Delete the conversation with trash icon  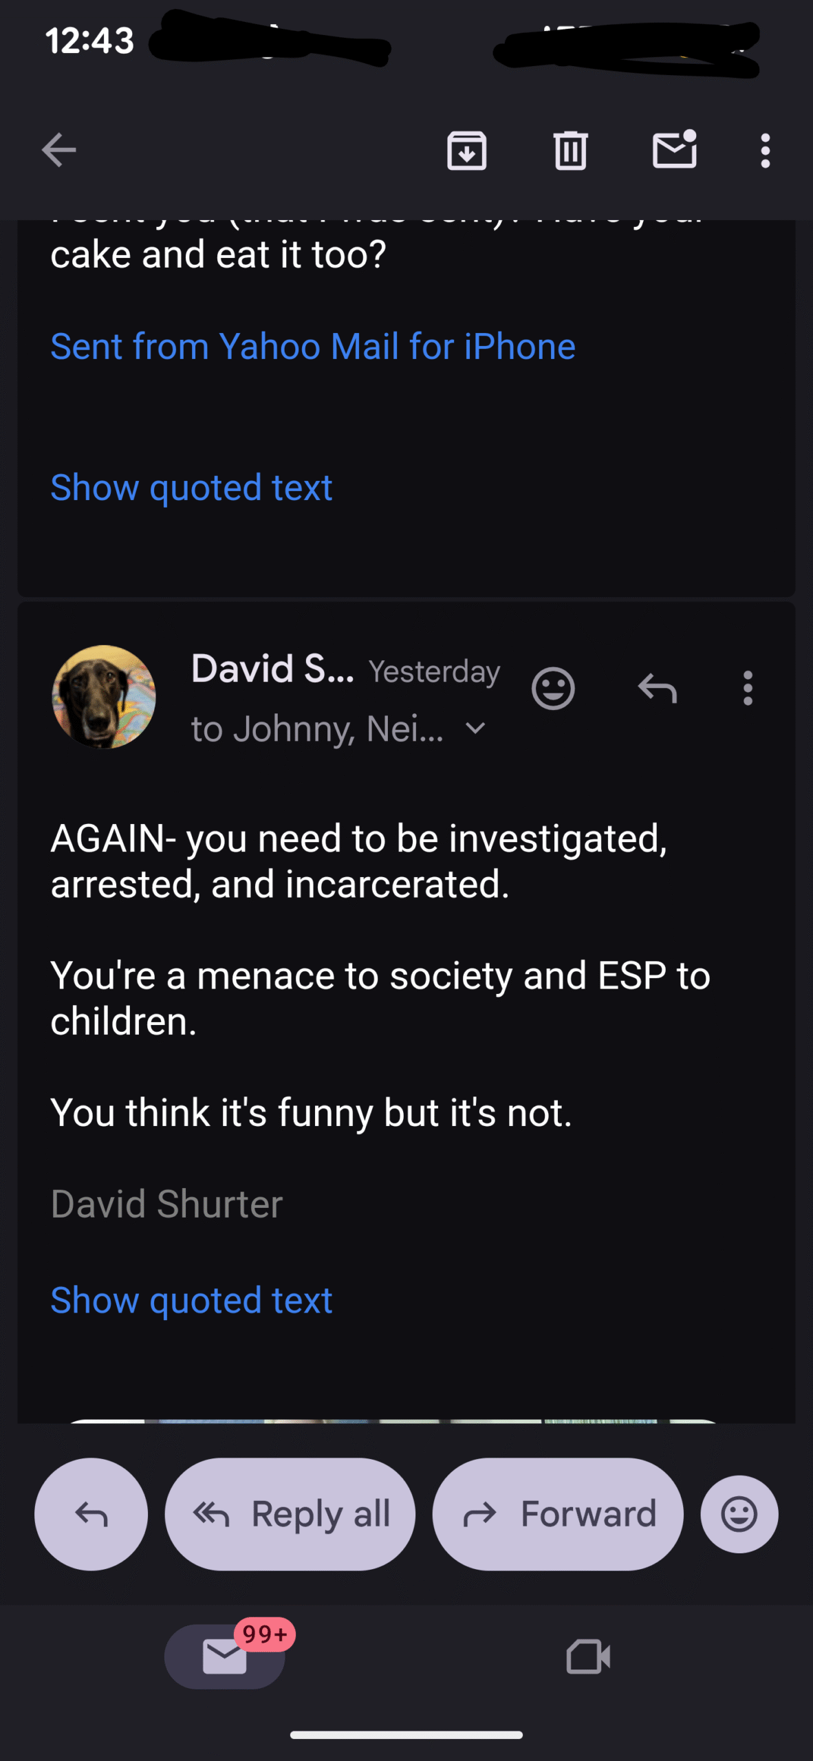[x=570, y=151]
